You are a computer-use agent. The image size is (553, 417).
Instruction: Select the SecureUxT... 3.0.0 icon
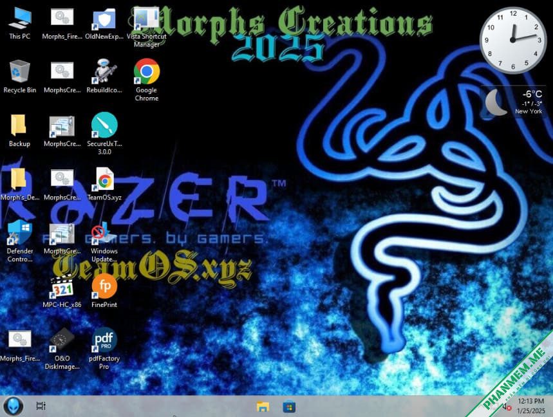[104, 134]
